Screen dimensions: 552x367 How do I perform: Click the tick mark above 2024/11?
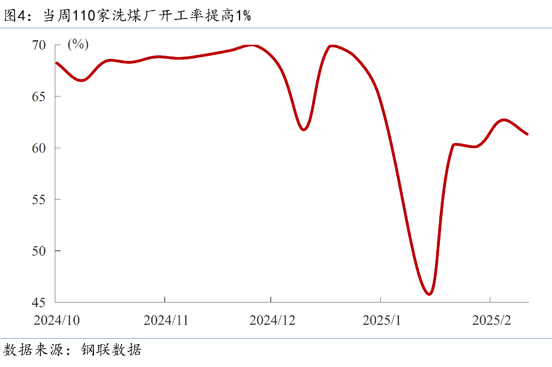[165, 300]
